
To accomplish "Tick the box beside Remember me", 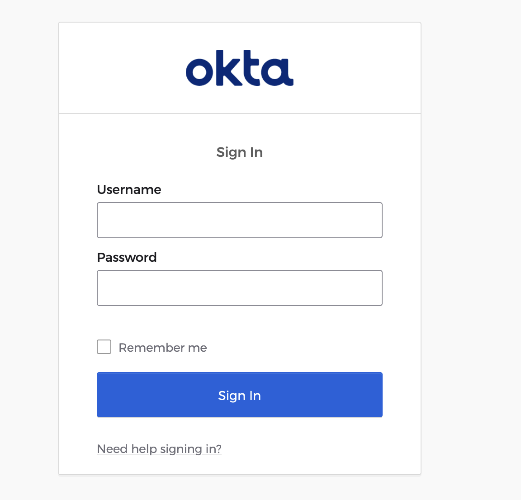I will (104, 347).
